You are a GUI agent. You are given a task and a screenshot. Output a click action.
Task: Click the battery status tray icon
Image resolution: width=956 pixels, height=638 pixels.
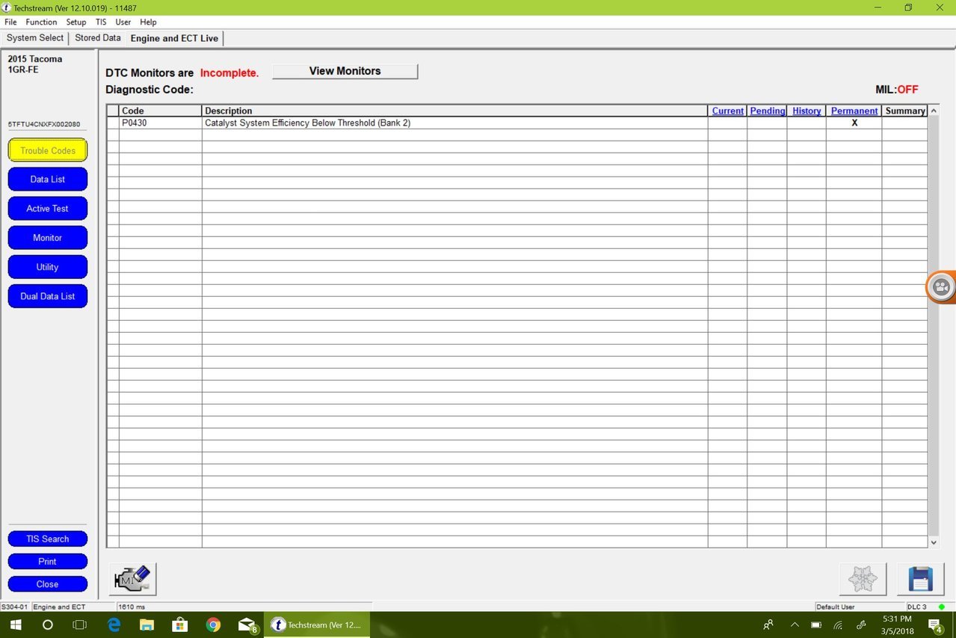pyautogui.click(x=816, y=625)
